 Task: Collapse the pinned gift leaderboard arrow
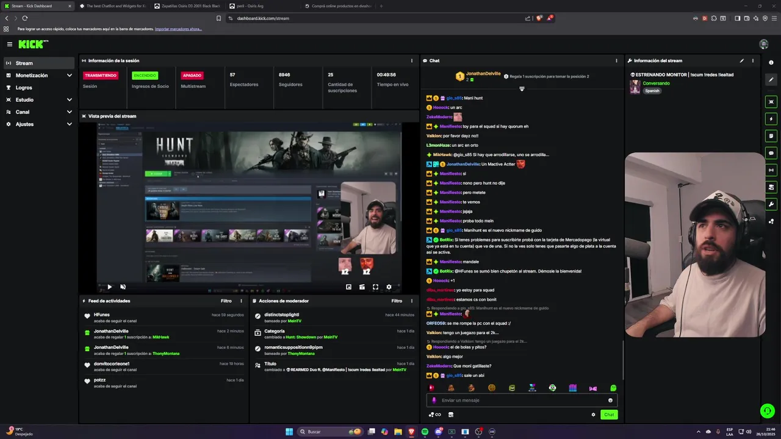[x=522, y=89]
